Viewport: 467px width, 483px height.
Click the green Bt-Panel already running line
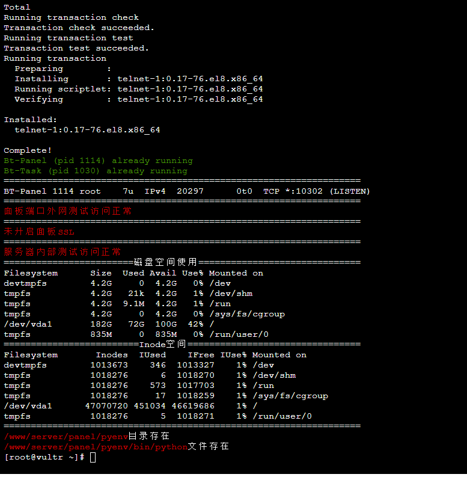tap(98, 161)
